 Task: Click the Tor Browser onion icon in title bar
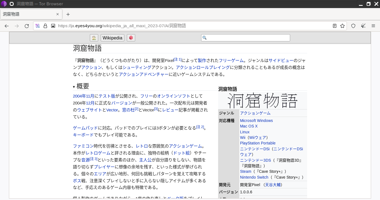4,4
